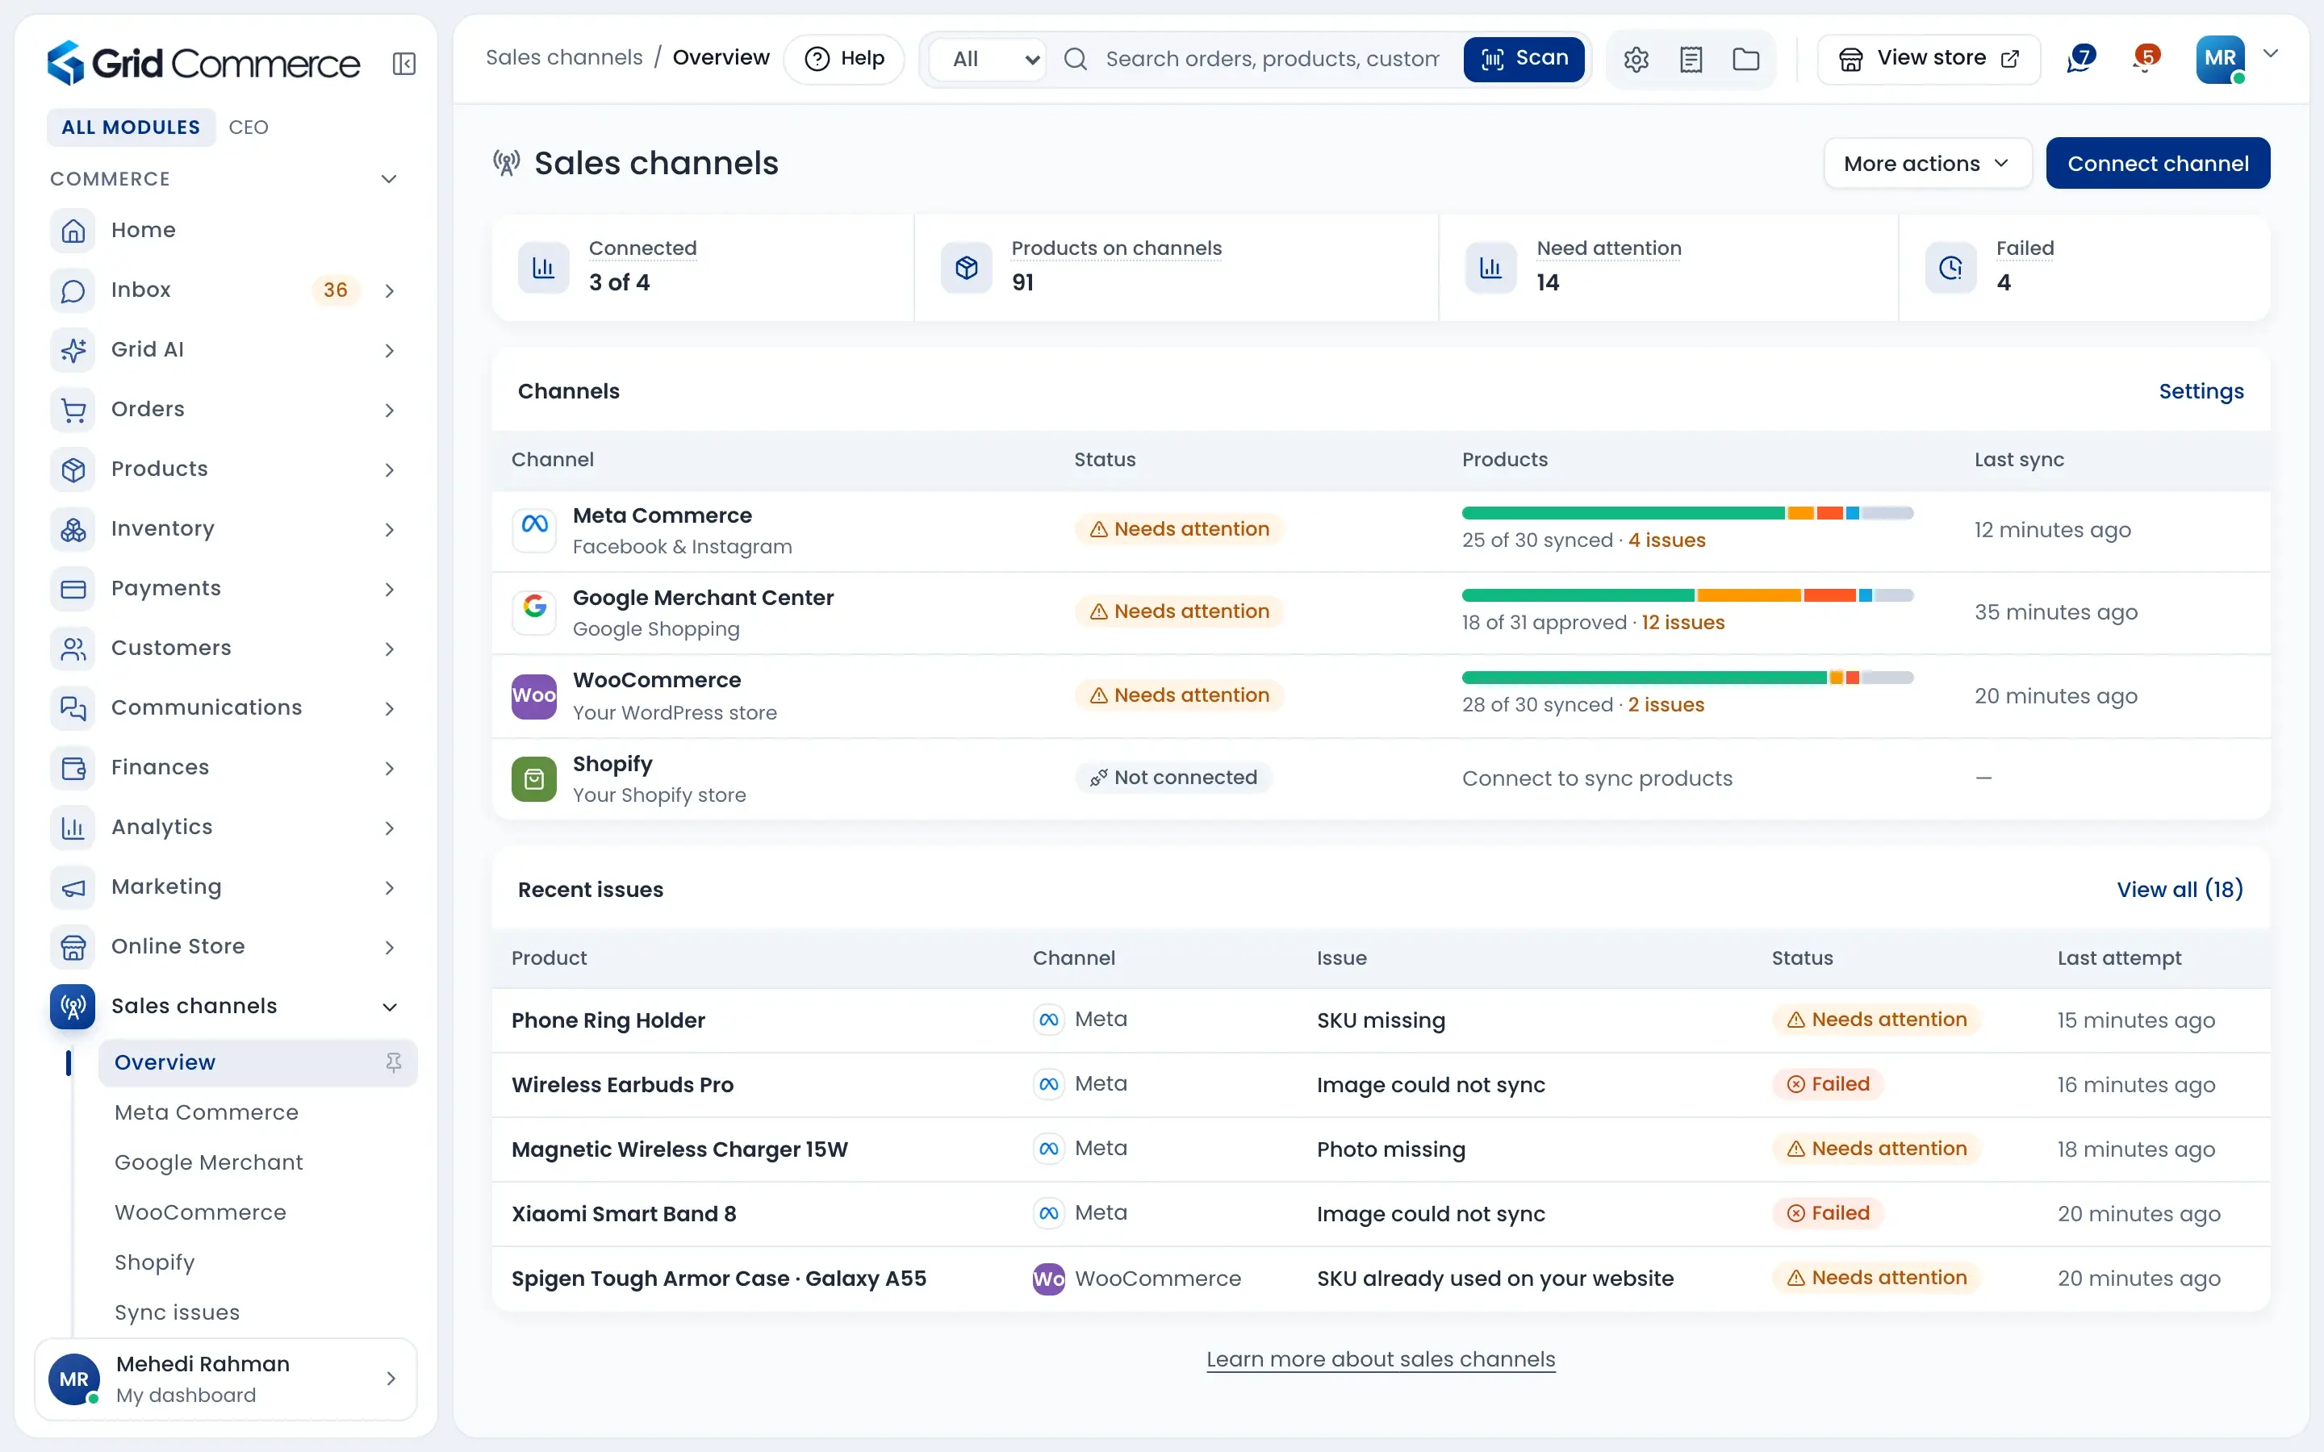Pin the Overview sidebar item
Screen dimensions: 2324x1452
[394, 1062]
